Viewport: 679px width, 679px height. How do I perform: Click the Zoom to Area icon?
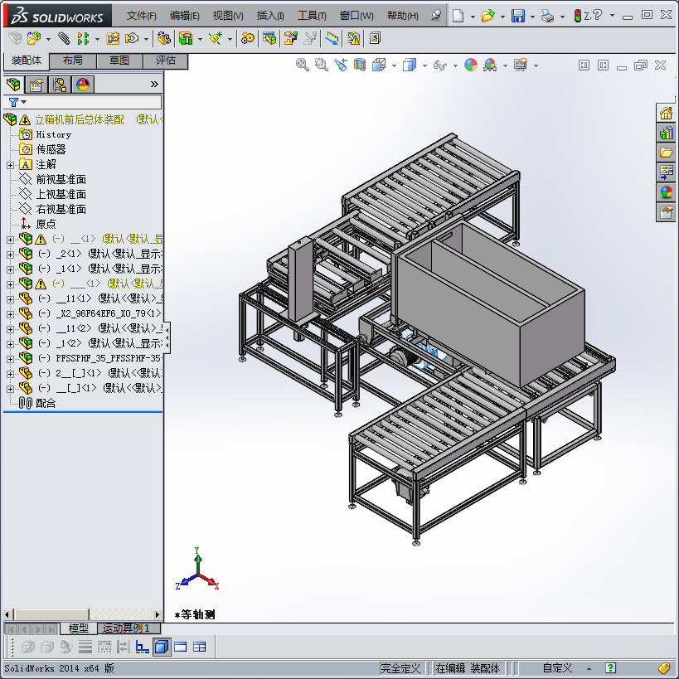[322, 65]
